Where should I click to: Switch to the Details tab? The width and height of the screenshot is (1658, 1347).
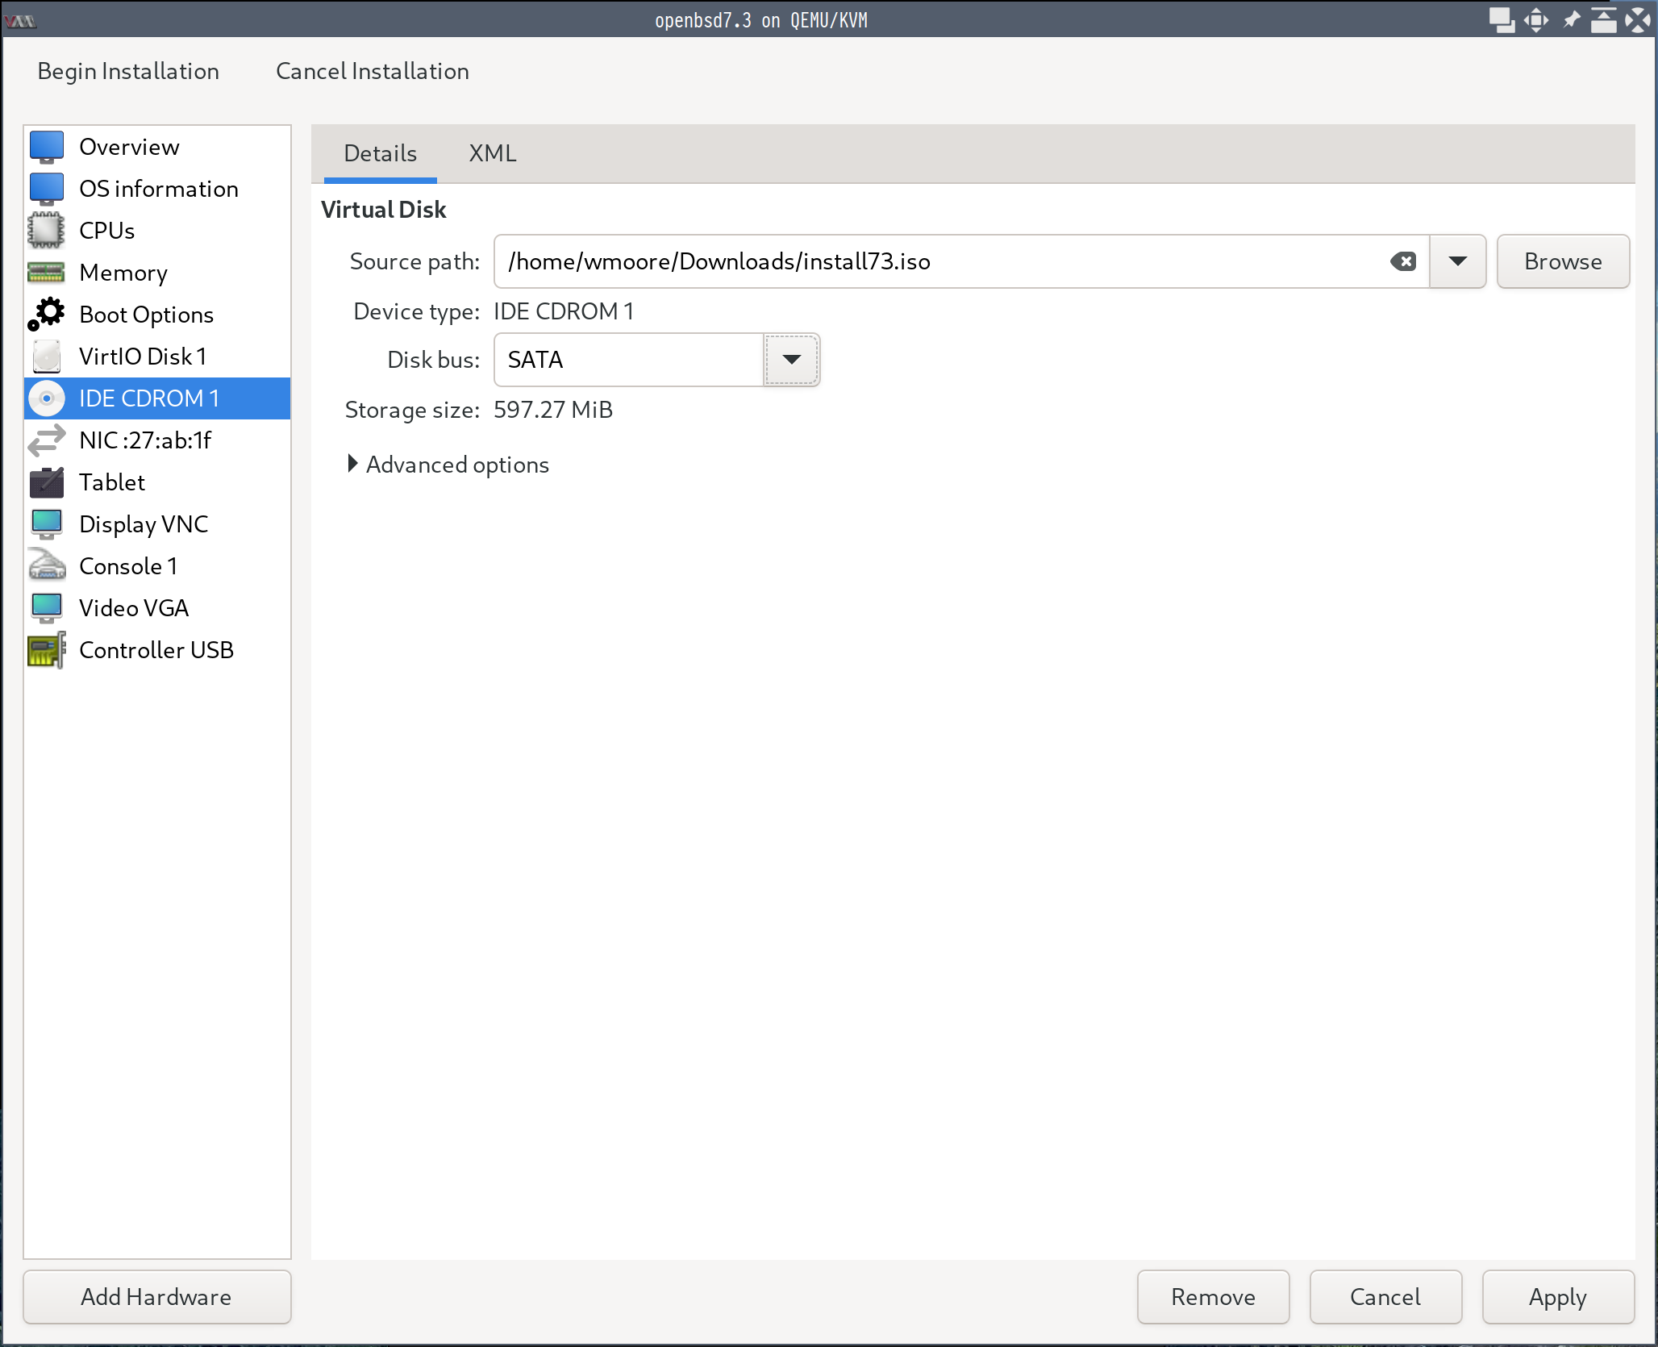click(x=380, y=153)
